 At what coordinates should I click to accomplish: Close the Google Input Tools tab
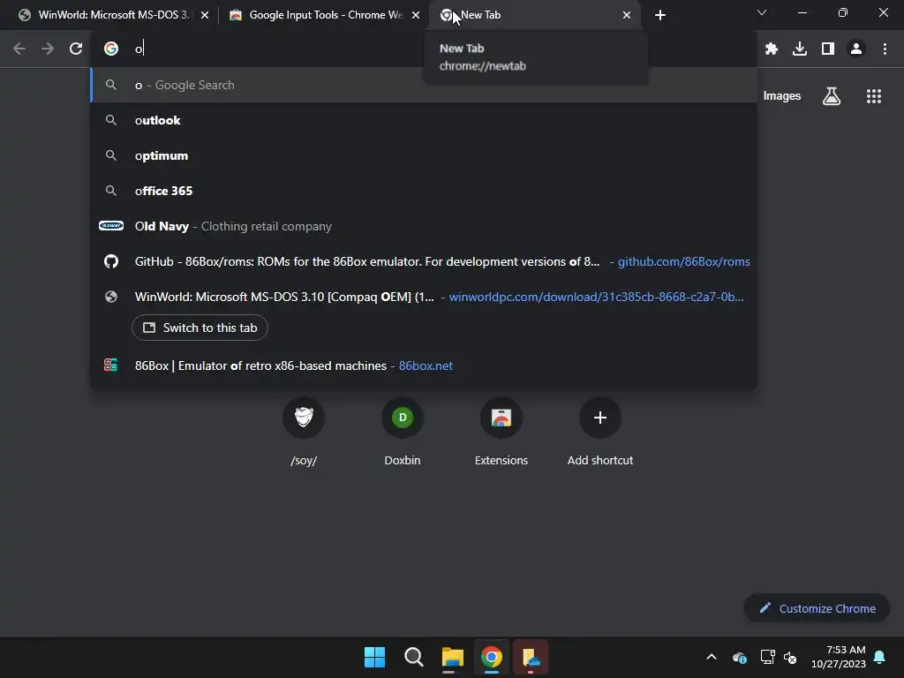416,15
